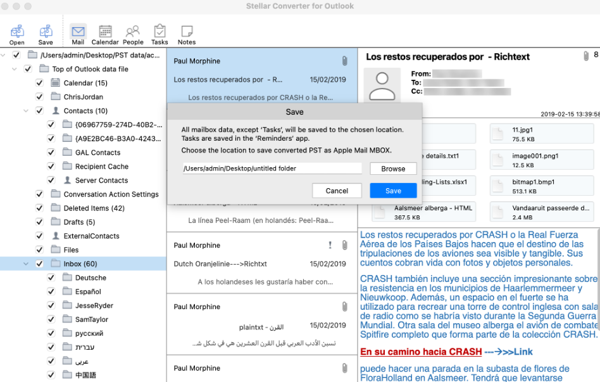Click the Contacts (10) person icon
The height and width of the screenshot is (382, 600).
[x=56, y=111]
